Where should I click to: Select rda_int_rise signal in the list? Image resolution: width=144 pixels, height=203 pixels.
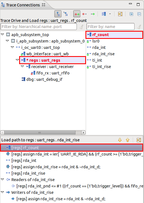[103, 54]
